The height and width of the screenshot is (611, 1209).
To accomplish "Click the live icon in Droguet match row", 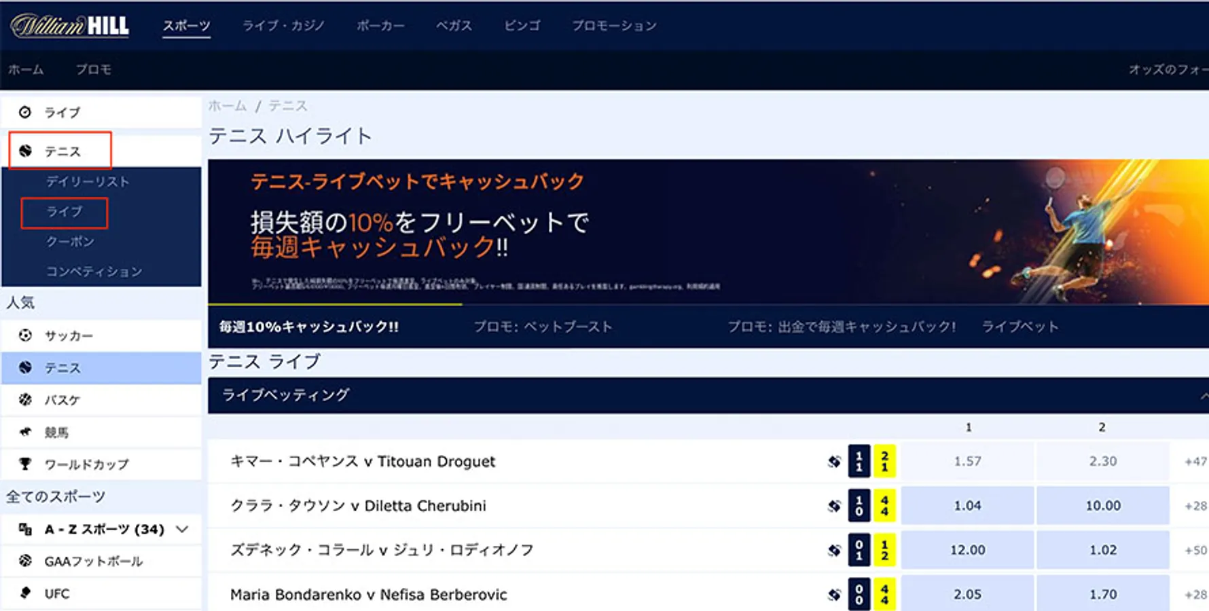I will pyautogui.click(x=834, y=462).
